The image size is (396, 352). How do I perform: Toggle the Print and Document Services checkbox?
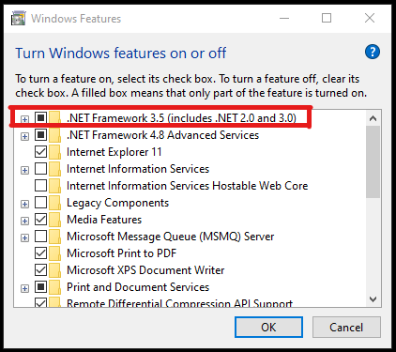[40, 287]
